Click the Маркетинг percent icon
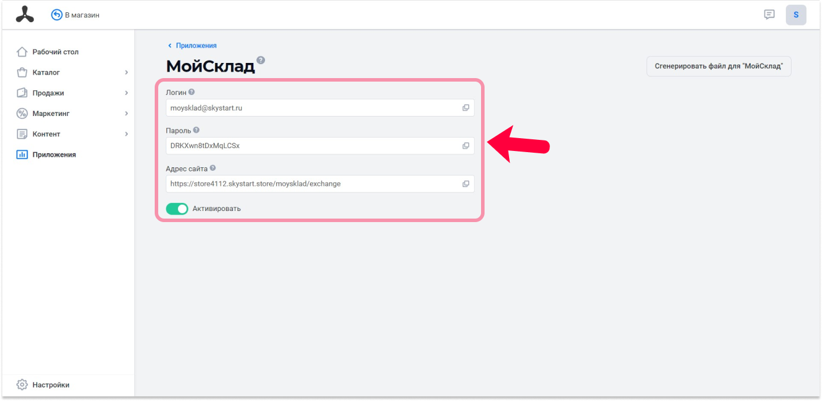This screenshot has width=822, height=401. tap(22, 114)
